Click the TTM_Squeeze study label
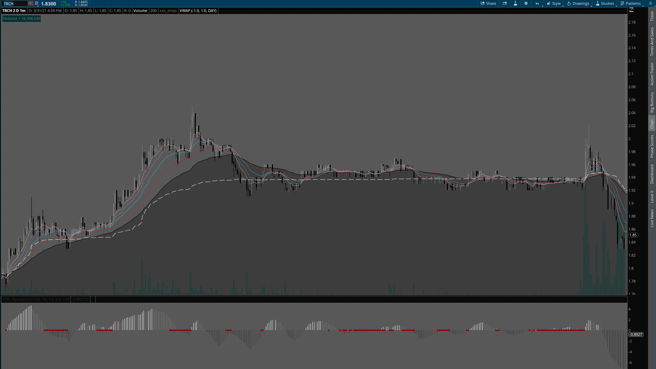Viewport: 656px width, 369px height. (x=36, y=299)
